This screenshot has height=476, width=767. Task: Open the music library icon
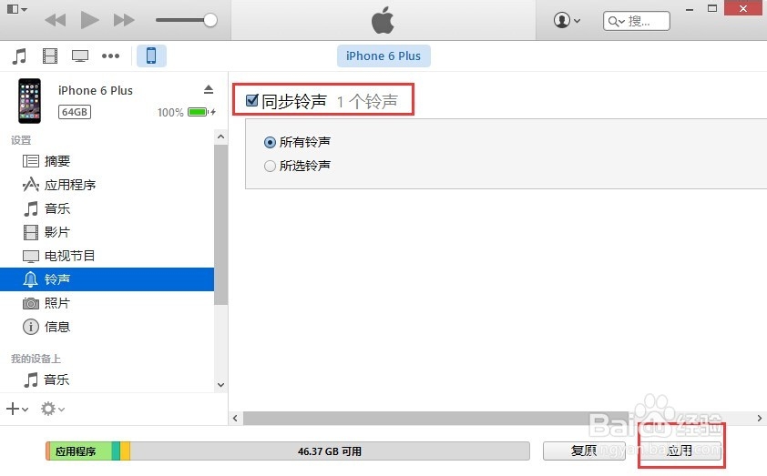(x=19, y=56)
